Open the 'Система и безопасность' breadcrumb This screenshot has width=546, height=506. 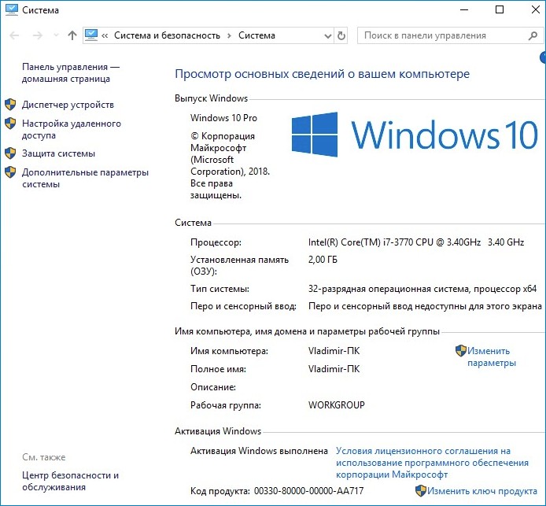point(167,35)
